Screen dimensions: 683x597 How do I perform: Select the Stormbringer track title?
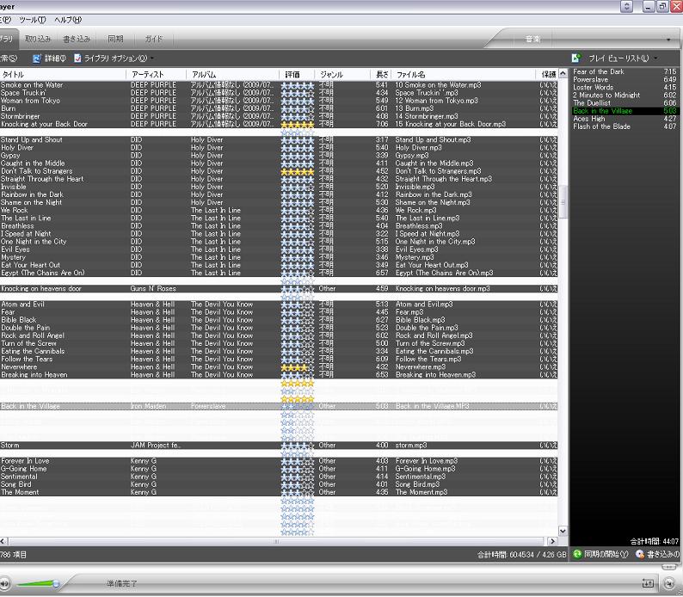click(20, 116)
